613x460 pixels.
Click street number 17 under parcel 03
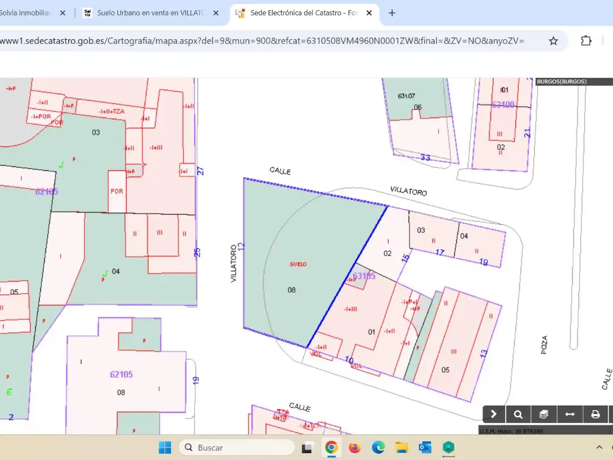point(440,253)
